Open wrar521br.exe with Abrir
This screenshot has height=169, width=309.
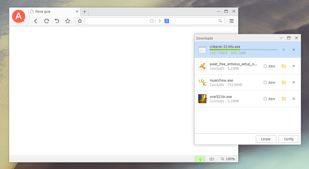coord(269,99)
